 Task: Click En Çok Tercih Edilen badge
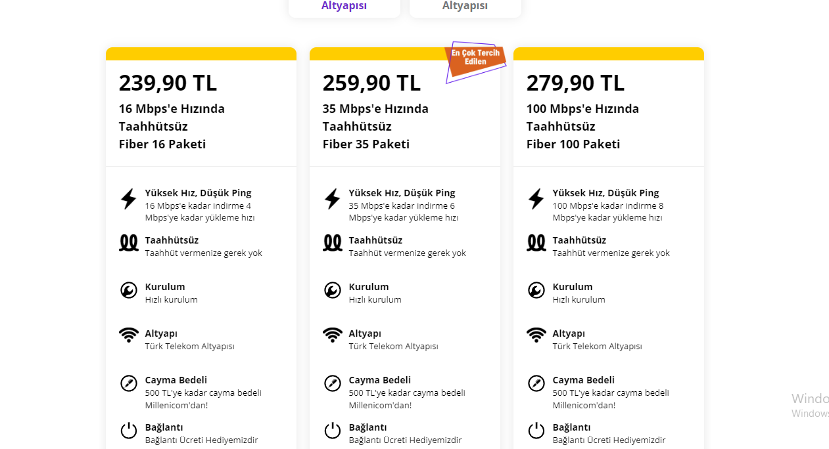point(475,58)
